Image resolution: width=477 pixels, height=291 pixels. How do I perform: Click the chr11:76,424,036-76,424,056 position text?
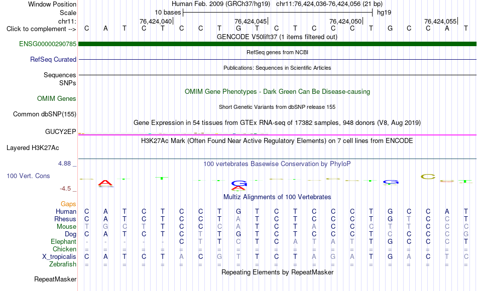(318, 4)
